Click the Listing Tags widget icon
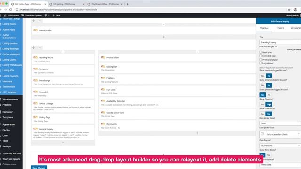301x169 pixels. point(36,117)
